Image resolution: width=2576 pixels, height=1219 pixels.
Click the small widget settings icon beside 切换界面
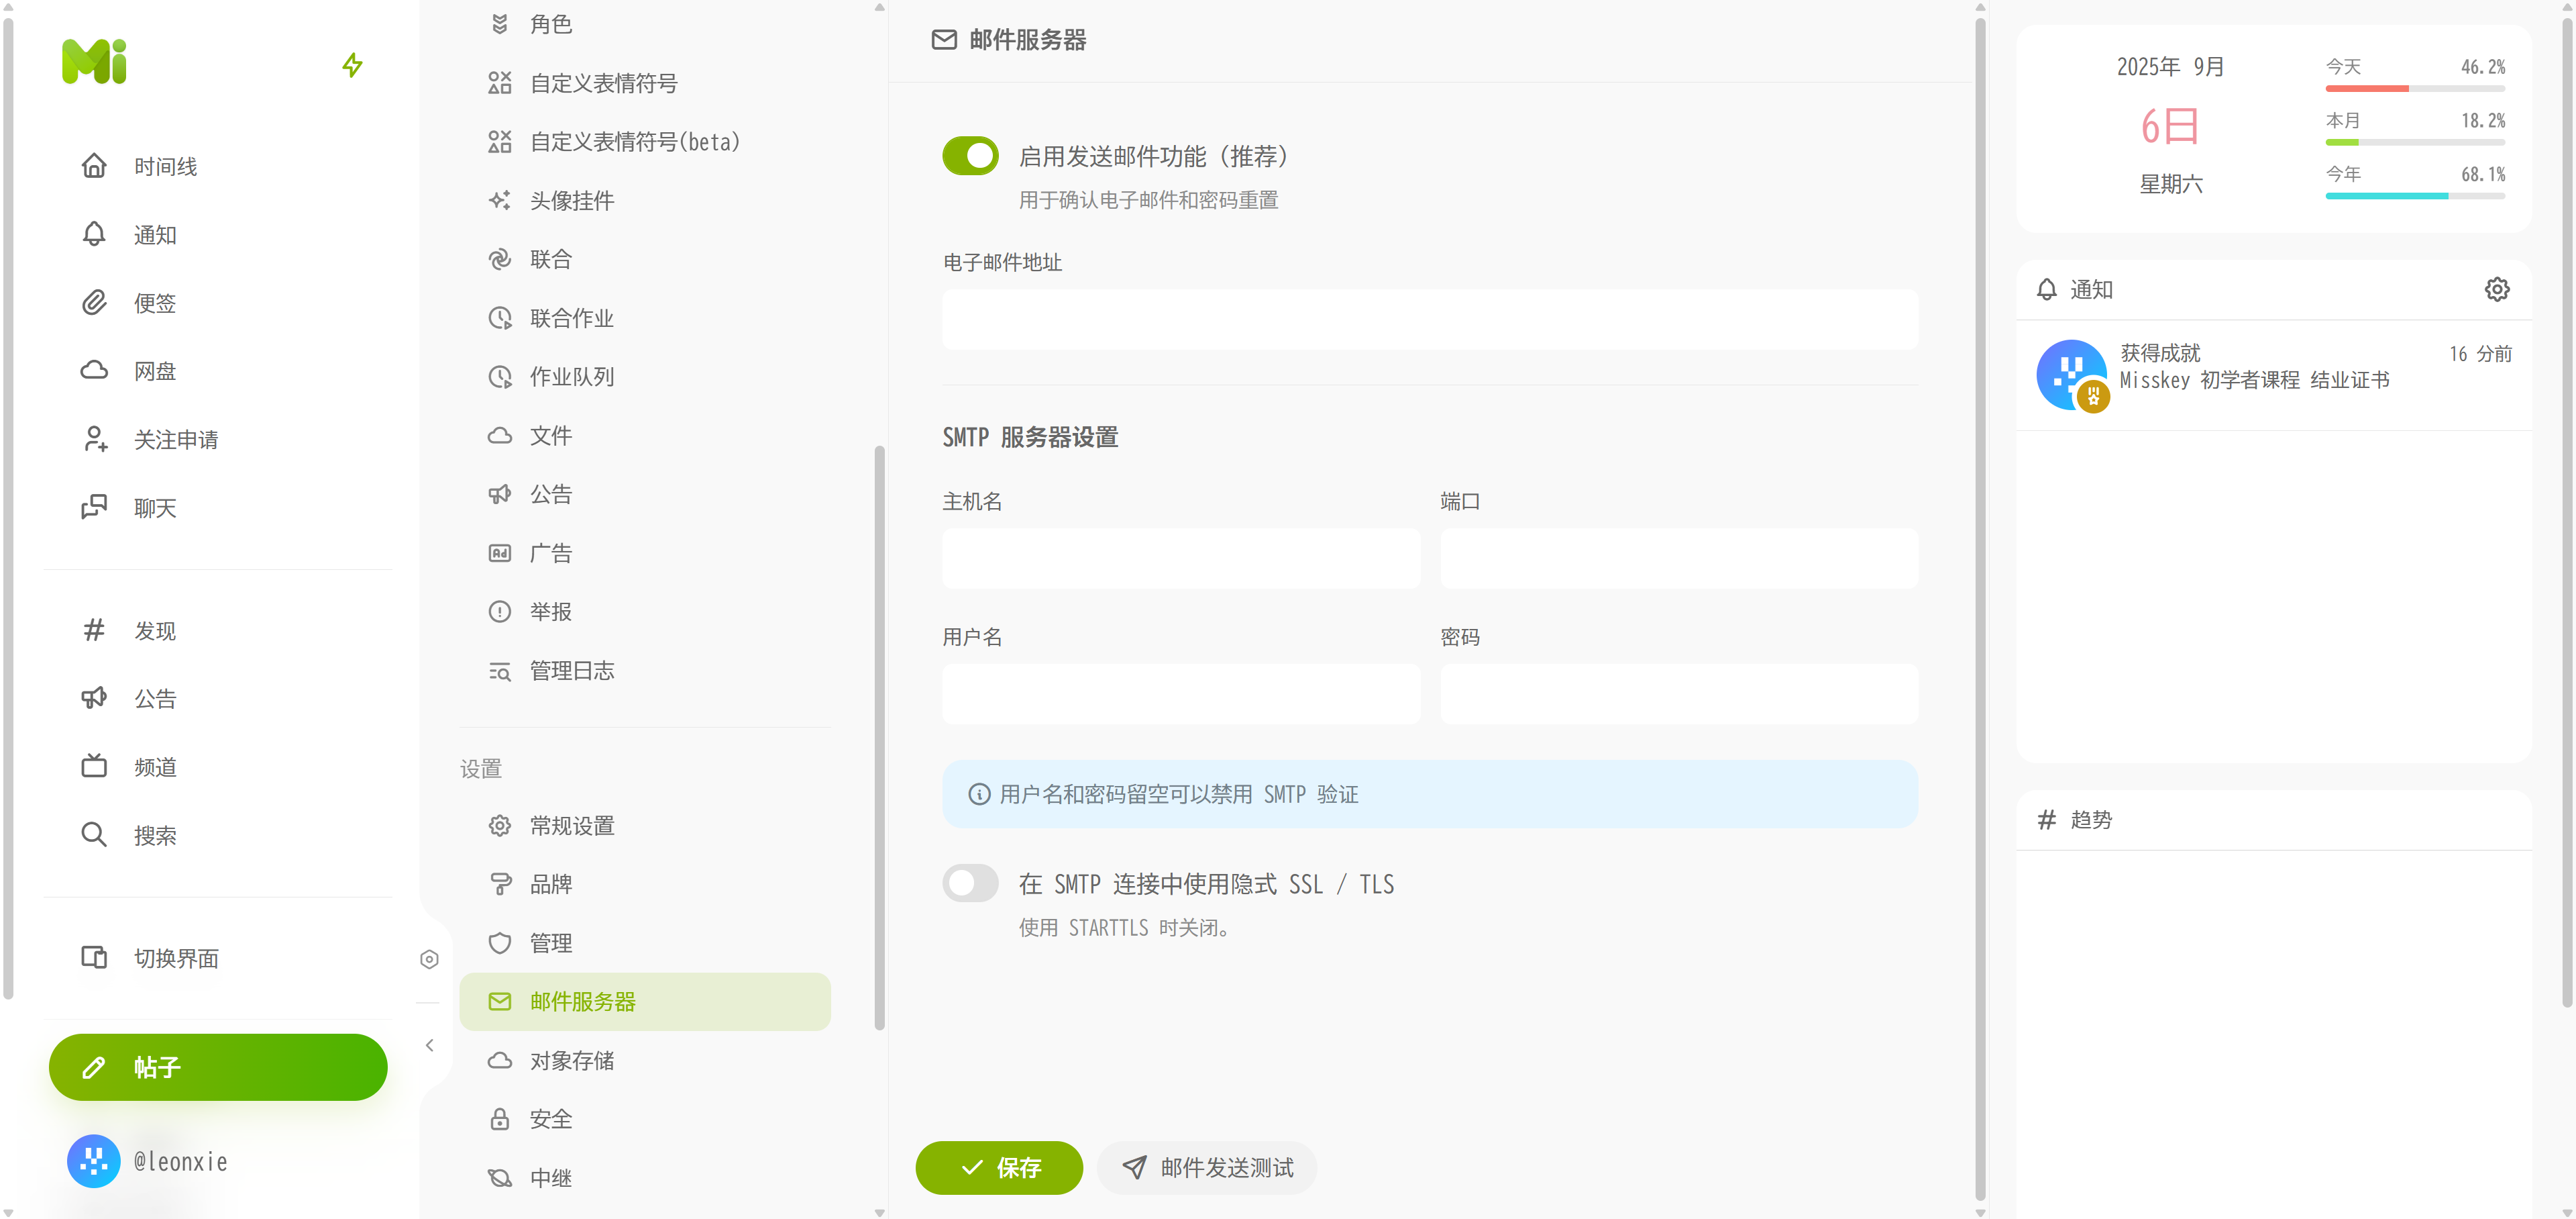(x=429, y=960)
